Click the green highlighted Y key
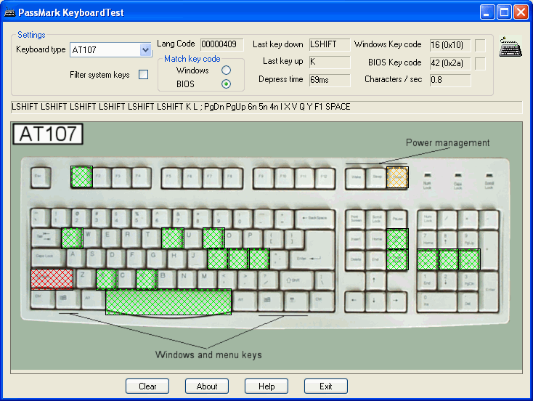 click(173, 238)
